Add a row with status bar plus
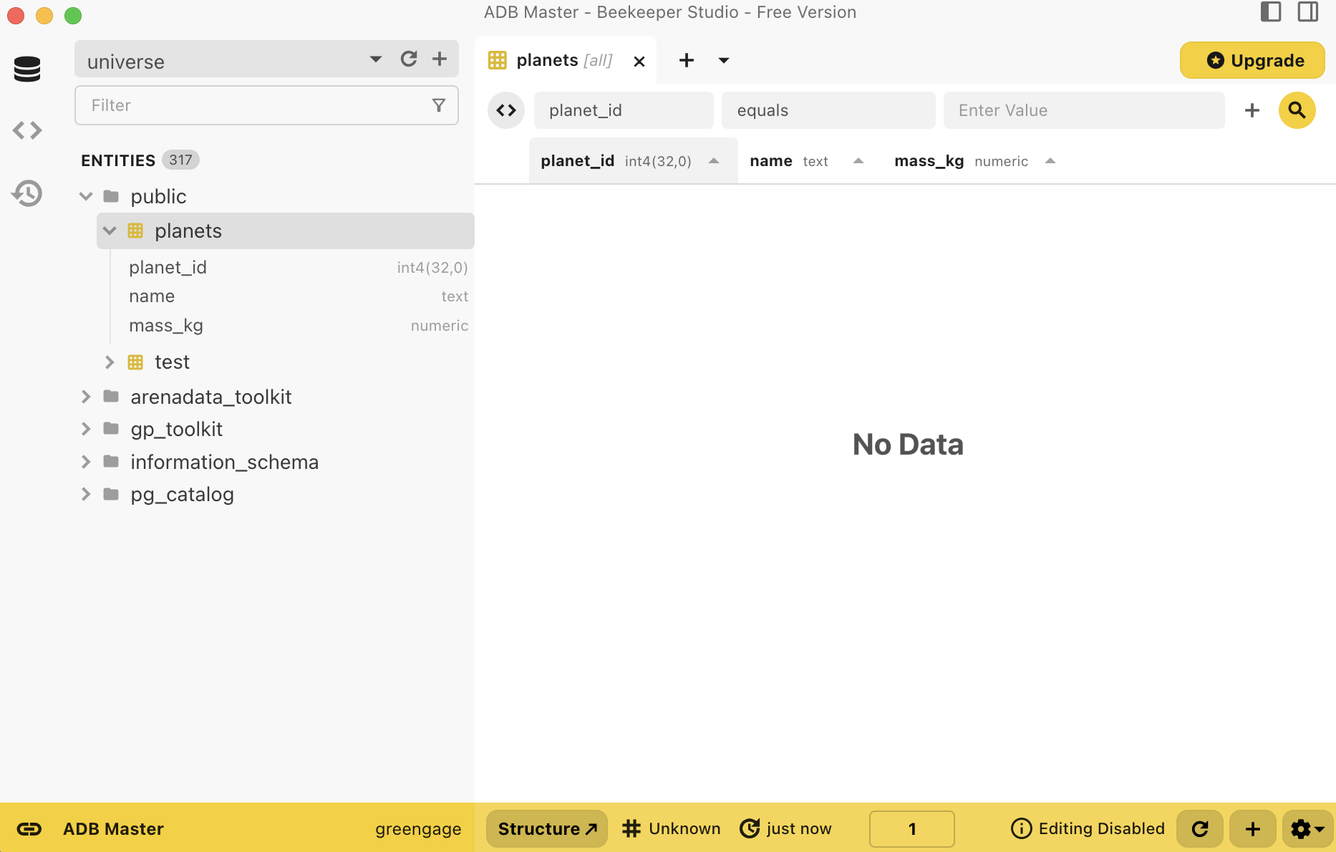 [x=1253, y=829]
